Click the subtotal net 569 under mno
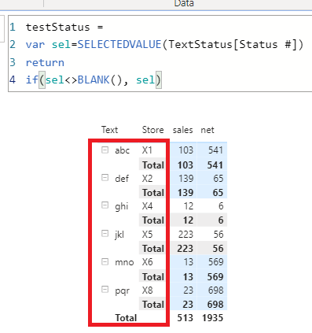 (x=215, y=277)
